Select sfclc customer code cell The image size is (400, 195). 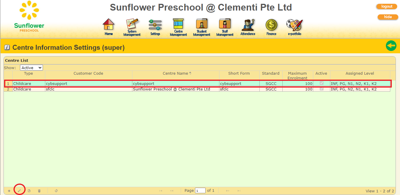click(89, 89)
